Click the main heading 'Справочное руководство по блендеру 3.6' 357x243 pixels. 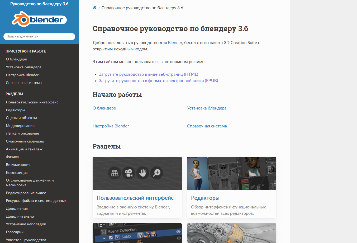click(170, 29)
